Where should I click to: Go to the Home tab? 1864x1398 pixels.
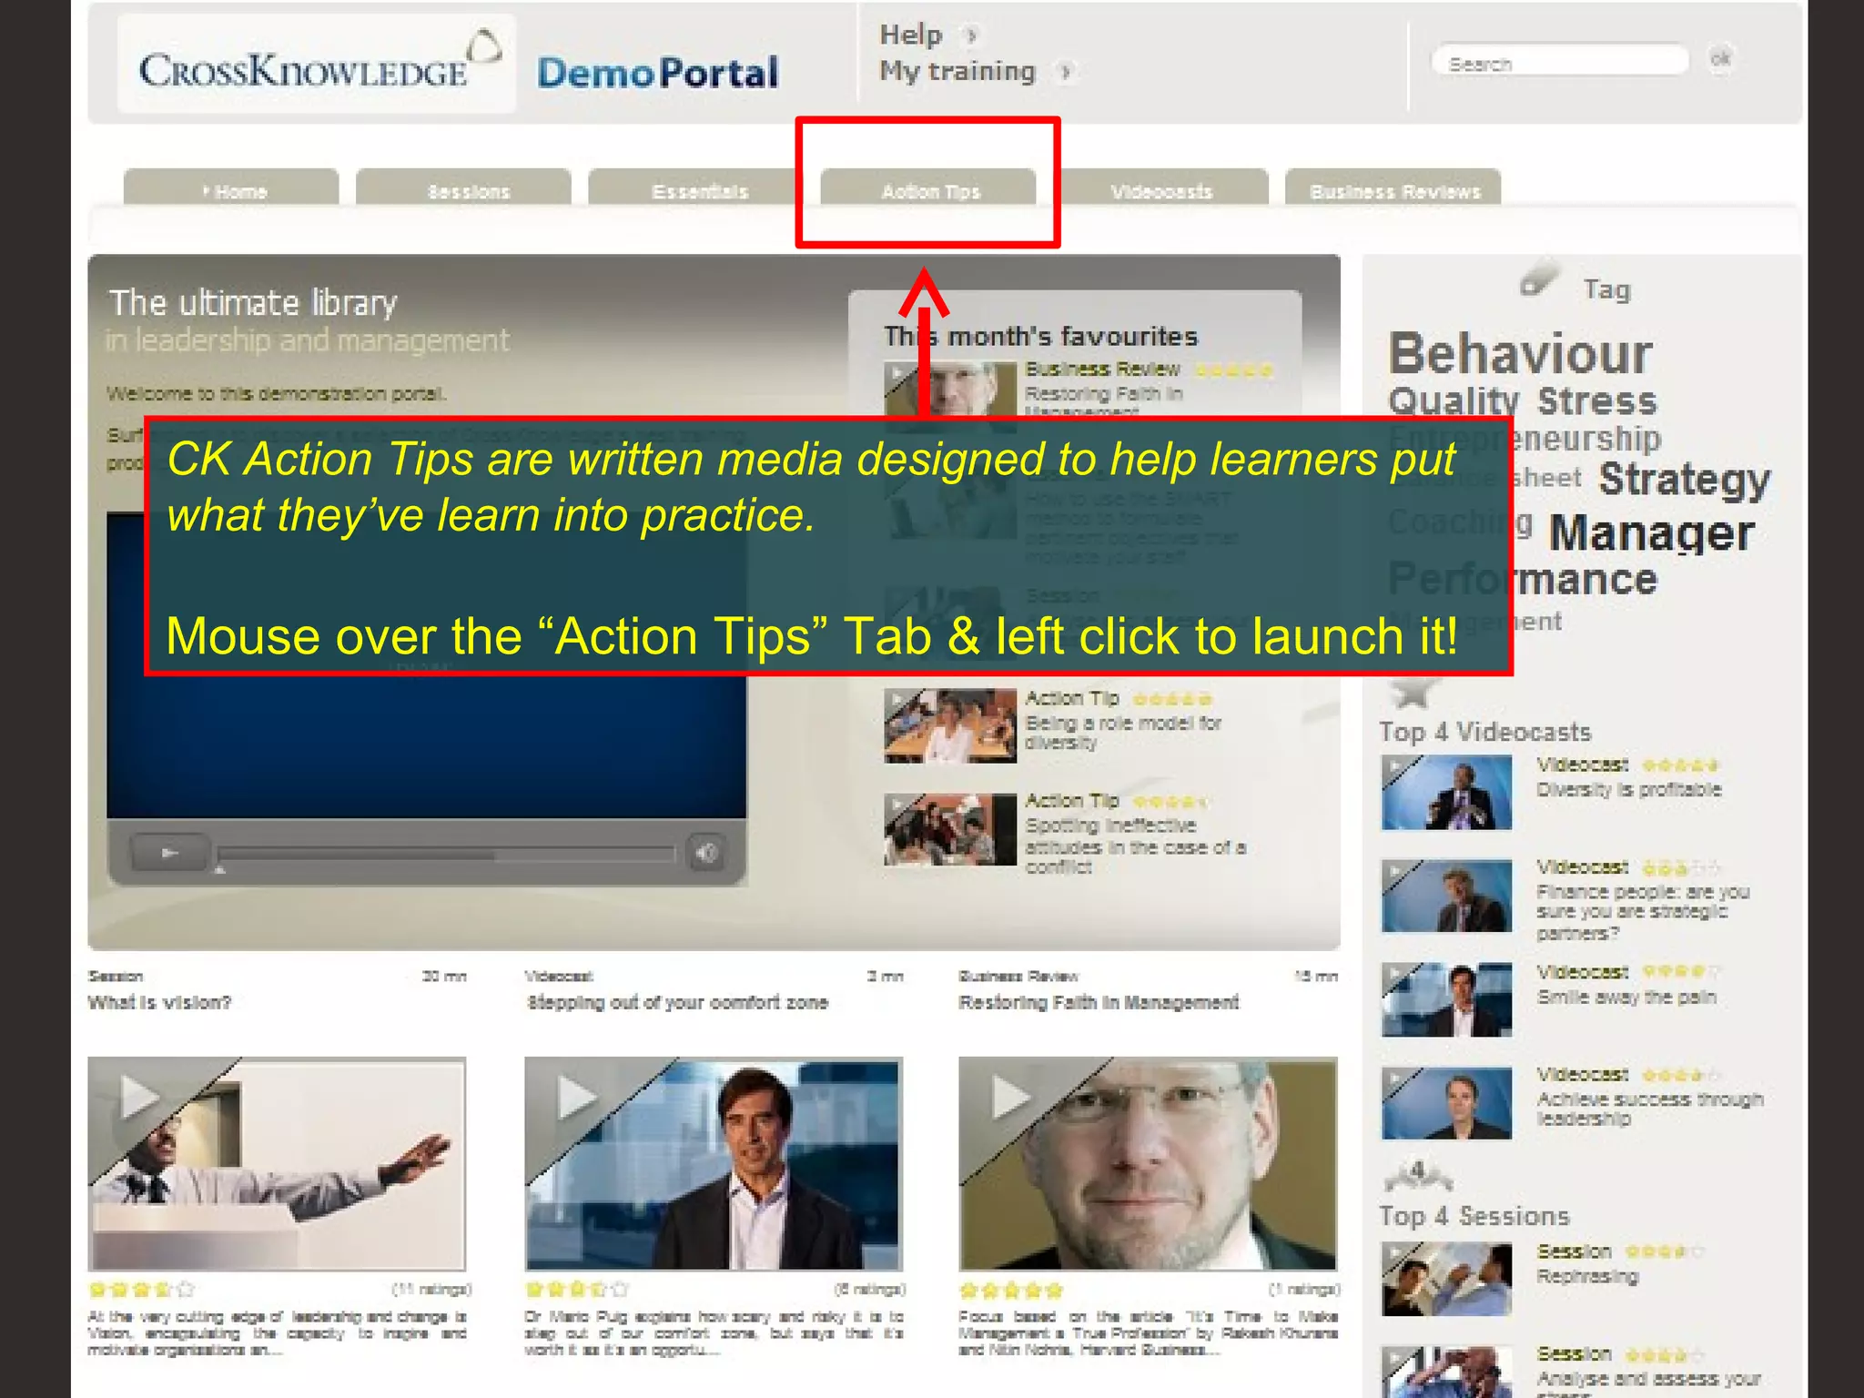tap(231, 189)
